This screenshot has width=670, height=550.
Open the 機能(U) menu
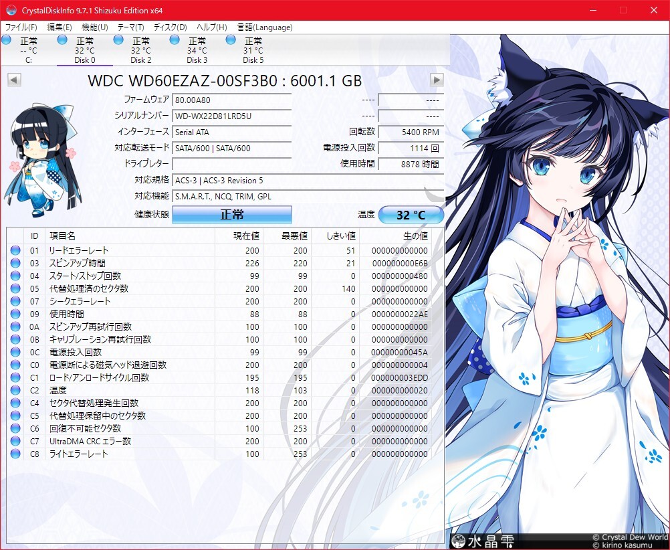[x=94, y=27]
